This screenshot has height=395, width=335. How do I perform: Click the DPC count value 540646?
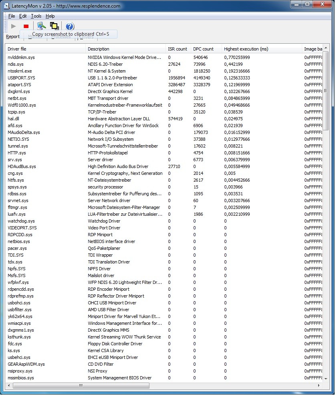point(201,57)
